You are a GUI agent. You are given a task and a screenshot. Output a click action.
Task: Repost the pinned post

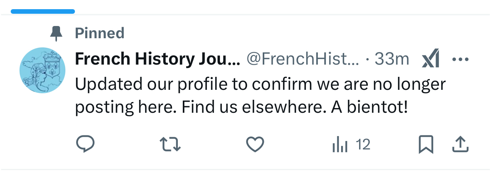tap(170, 144)
